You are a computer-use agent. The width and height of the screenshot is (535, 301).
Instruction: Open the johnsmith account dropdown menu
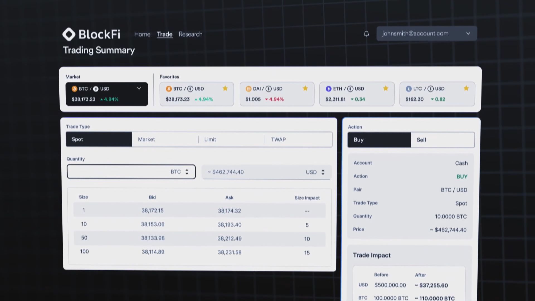[x=468, y=33]
